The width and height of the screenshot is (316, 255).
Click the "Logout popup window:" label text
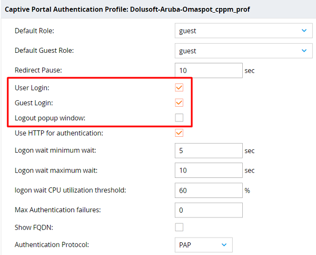[50, 117]
